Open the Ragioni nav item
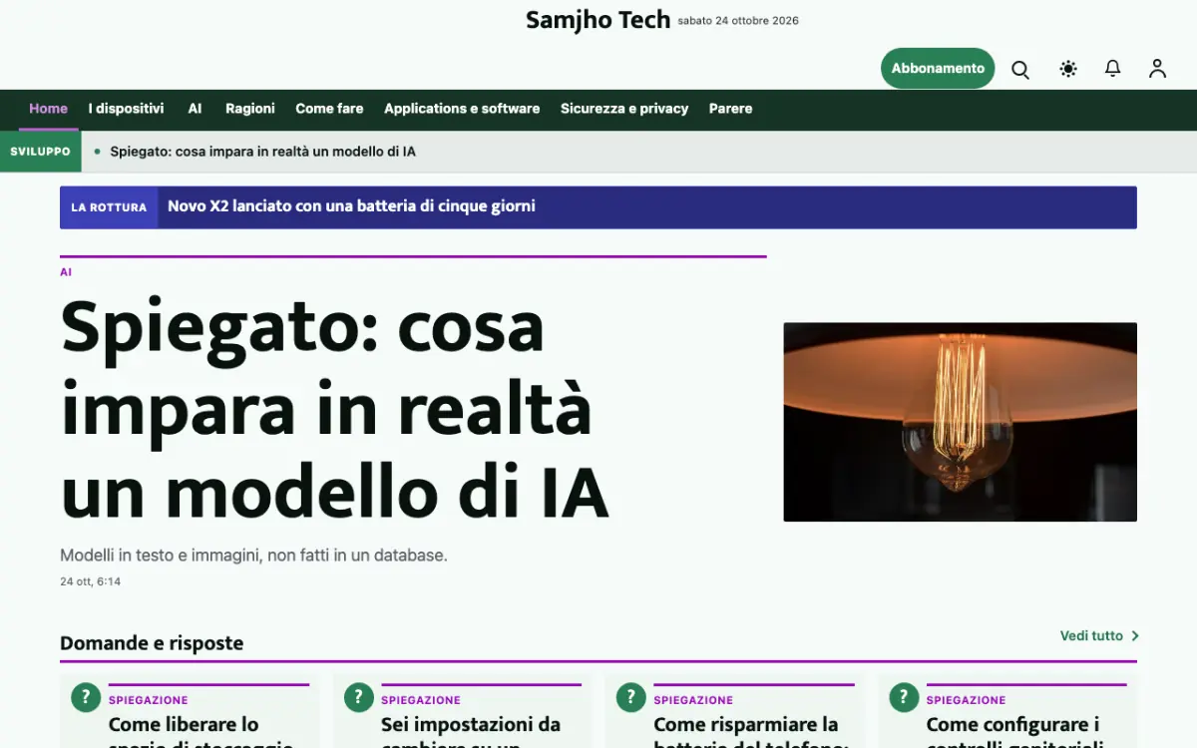 [x=250, y=109]
